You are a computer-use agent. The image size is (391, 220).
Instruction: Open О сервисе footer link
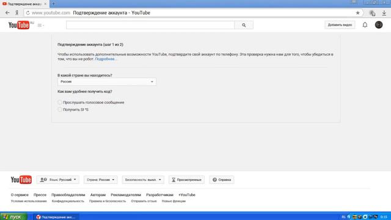click(20, 195)
